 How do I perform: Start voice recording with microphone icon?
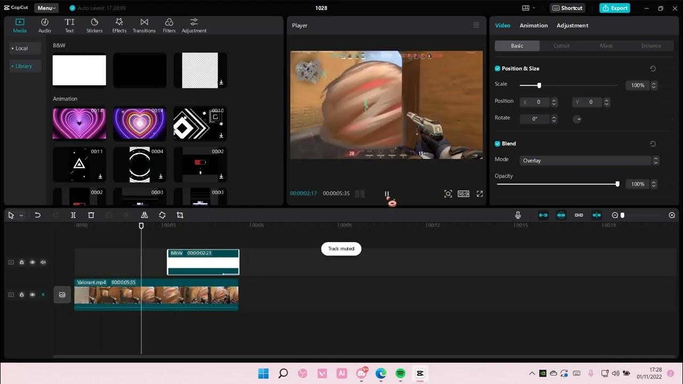pos(518,215)
